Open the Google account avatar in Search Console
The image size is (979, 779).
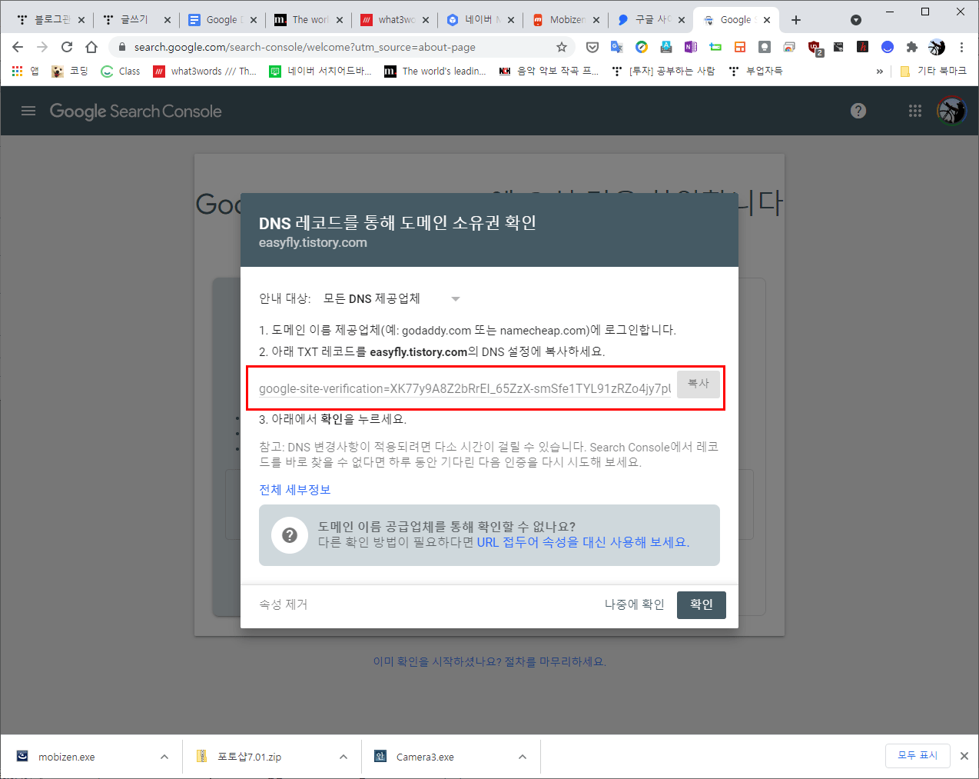[x=951, y=111]
